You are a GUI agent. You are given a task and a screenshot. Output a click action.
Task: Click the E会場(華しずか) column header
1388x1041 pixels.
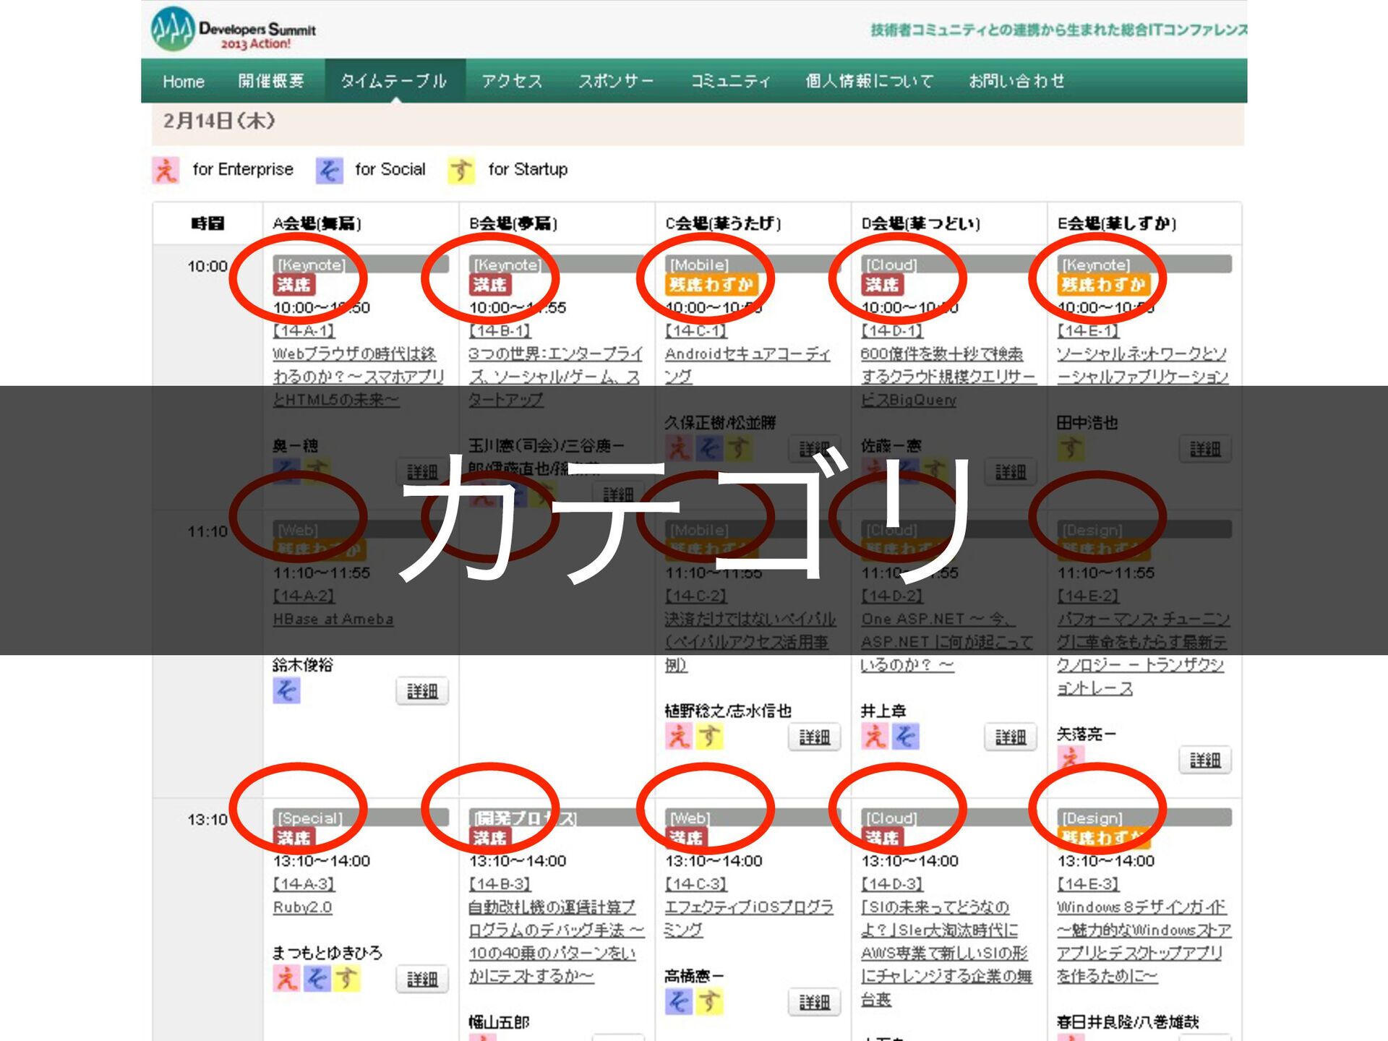point(1117,223)
